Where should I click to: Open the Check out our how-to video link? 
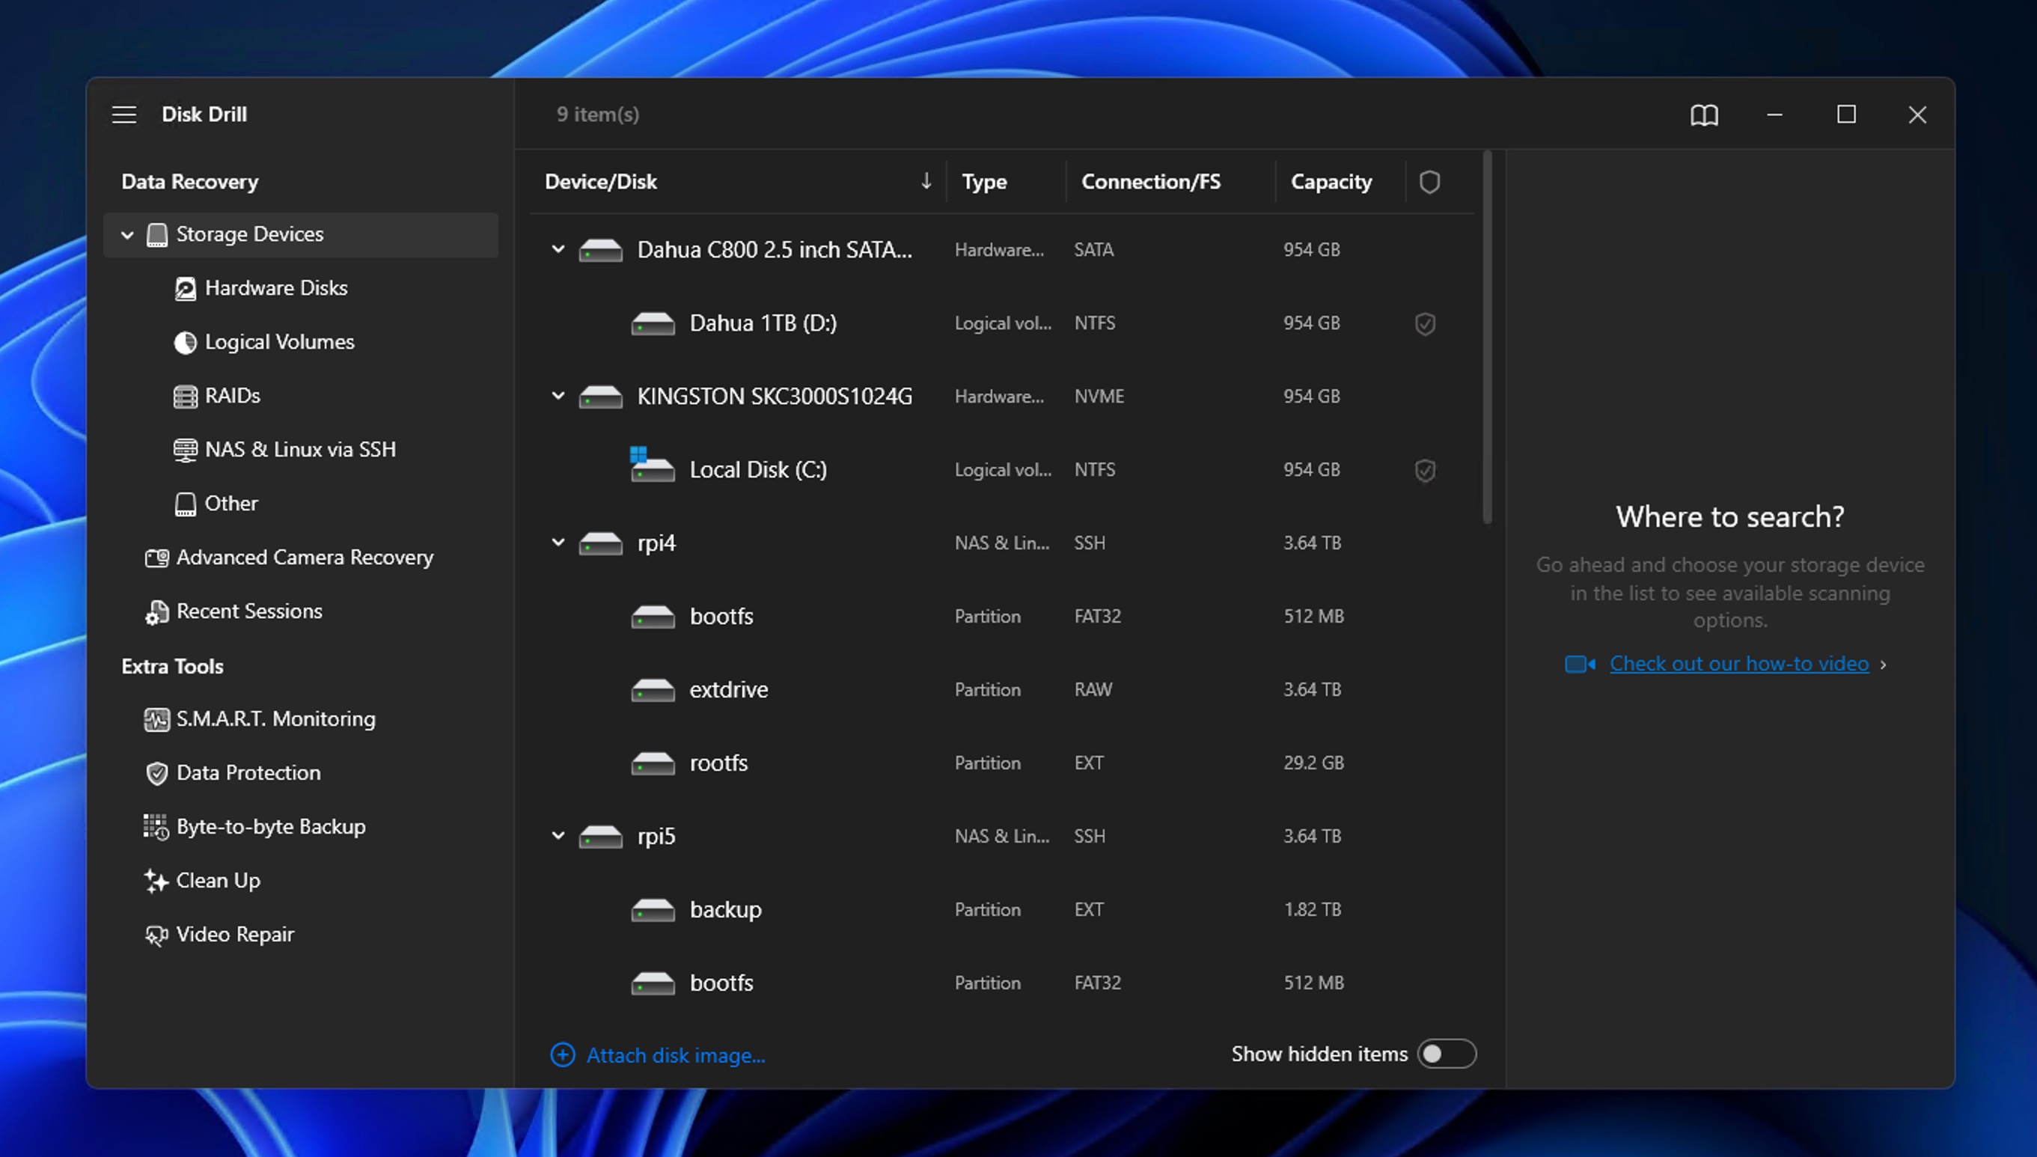pos(1739,664)
